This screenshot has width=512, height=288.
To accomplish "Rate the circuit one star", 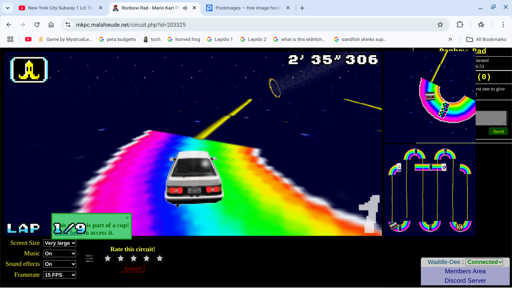I will coord(108,258).
